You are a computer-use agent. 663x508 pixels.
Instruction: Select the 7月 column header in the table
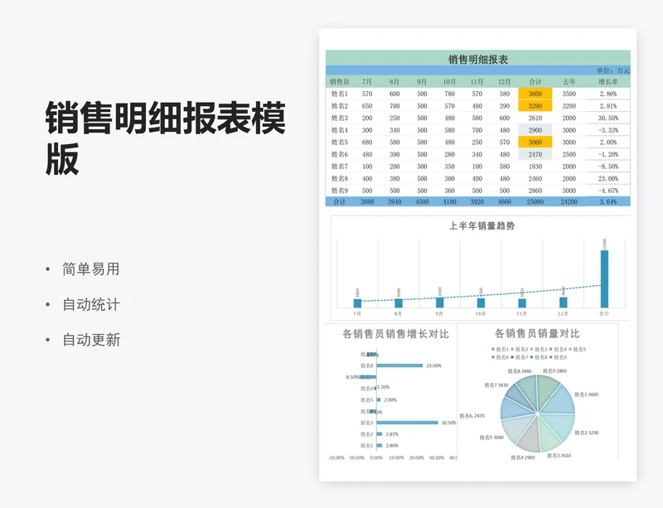pyautogui.click(x=367, y=82)
